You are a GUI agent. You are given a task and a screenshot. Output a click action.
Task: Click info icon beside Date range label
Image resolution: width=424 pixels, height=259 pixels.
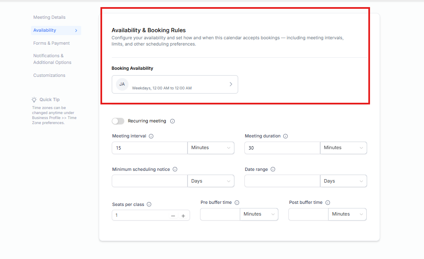(x=273, y=170)
